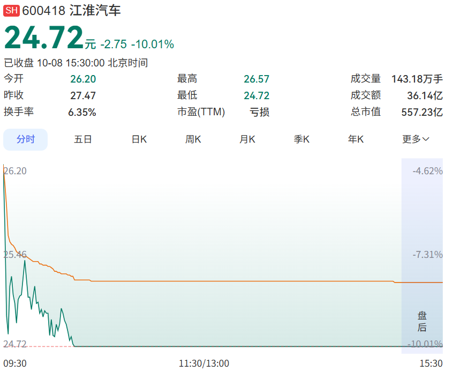Screen dimensions: 452x371
Task: Click the 已收盘 10-08 15:30:00 status line
Action: pyautogui.click(x=76, y=63)
